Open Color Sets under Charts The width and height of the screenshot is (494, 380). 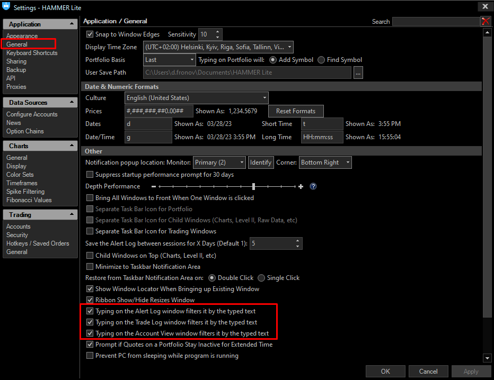[x=20, y=175]
